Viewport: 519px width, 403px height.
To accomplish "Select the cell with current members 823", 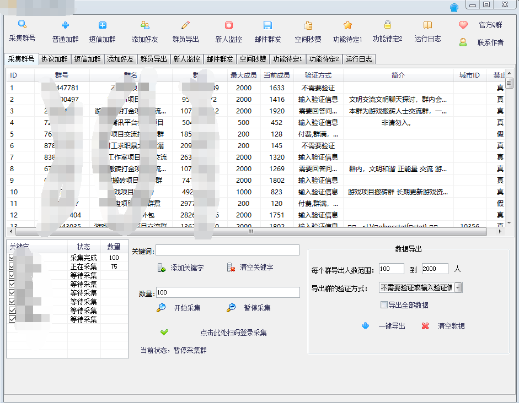I will tap(277, 192).
